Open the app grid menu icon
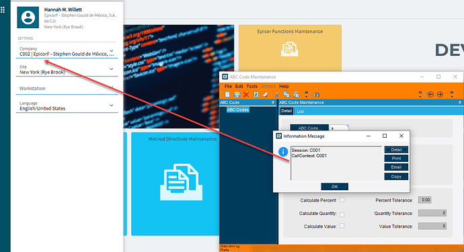This screenshot has width=464, height=252. pyautogui.click(x=3, y=10)
